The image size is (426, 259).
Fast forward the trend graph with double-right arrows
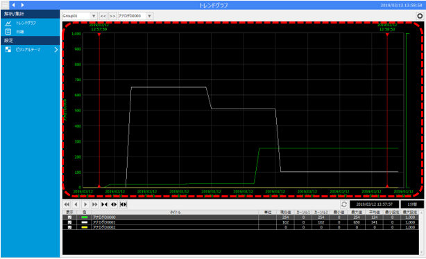coord(95,204)
